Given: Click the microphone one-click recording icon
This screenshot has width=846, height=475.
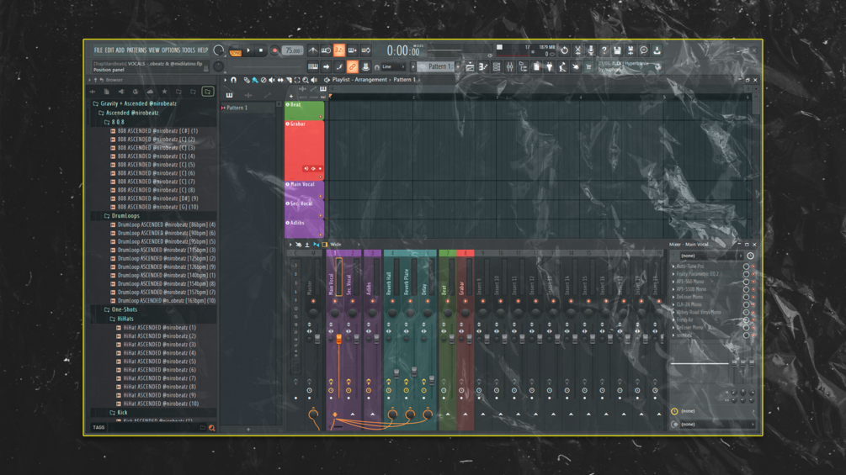Looking at the screenshot, I should tap(591, 50).
